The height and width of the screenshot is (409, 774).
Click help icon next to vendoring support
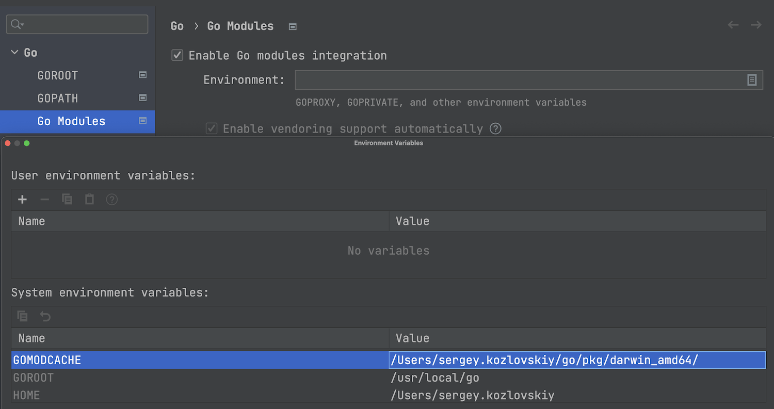pyautogui.click(x=495, y=128)
